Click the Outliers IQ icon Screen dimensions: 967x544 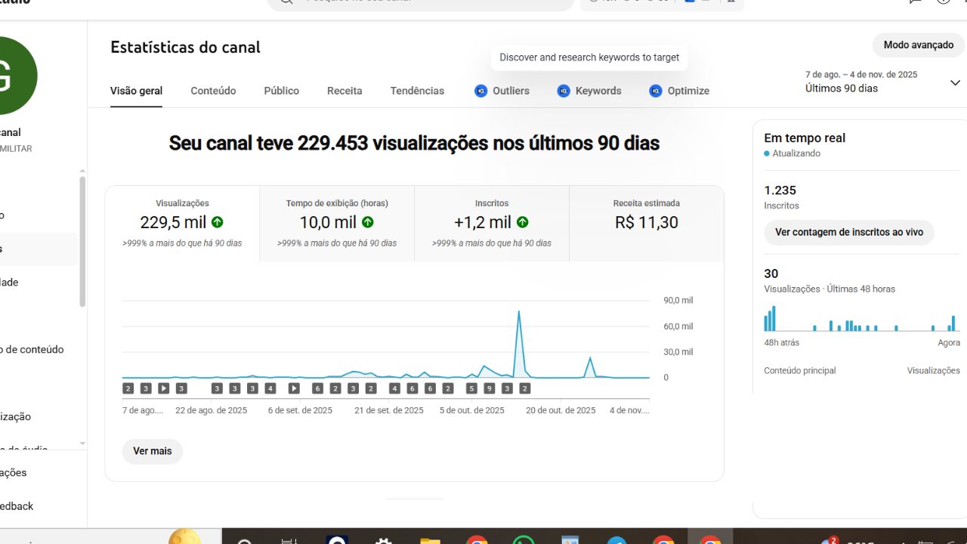tap(480, 91)
